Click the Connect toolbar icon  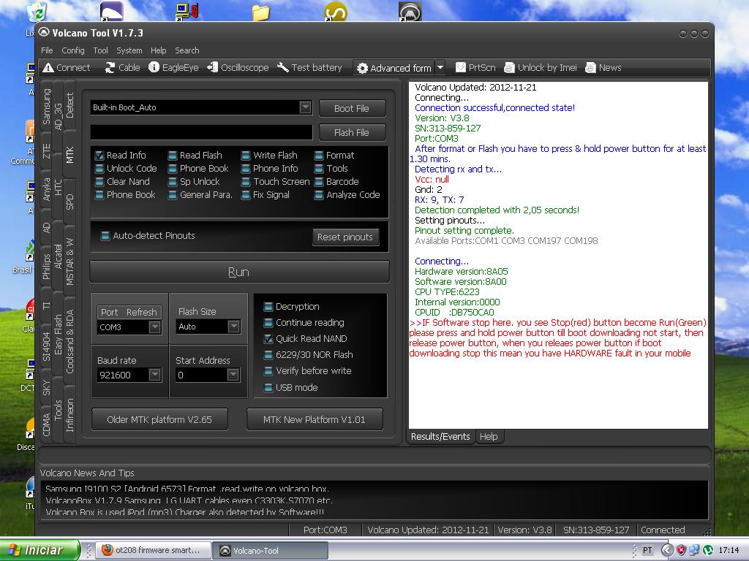tap(48, 68)
